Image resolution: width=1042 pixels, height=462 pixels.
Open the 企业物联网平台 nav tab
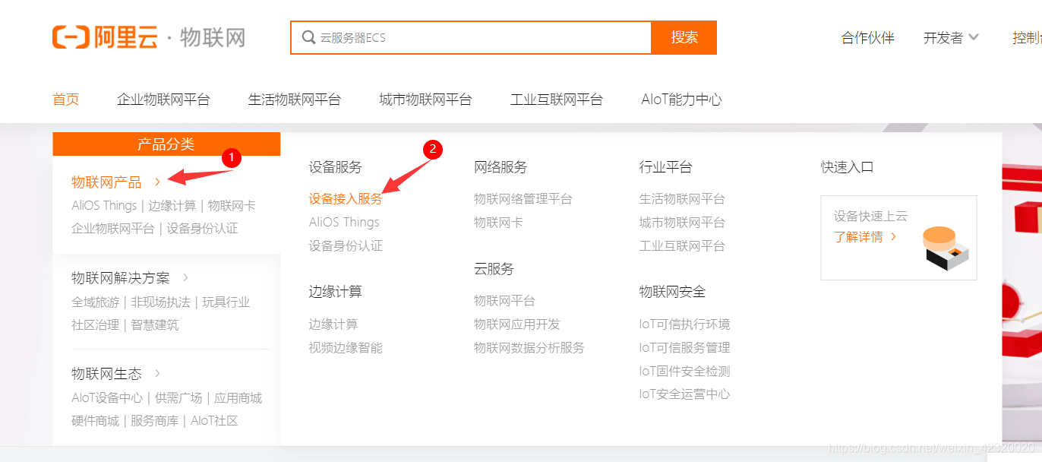163,100
